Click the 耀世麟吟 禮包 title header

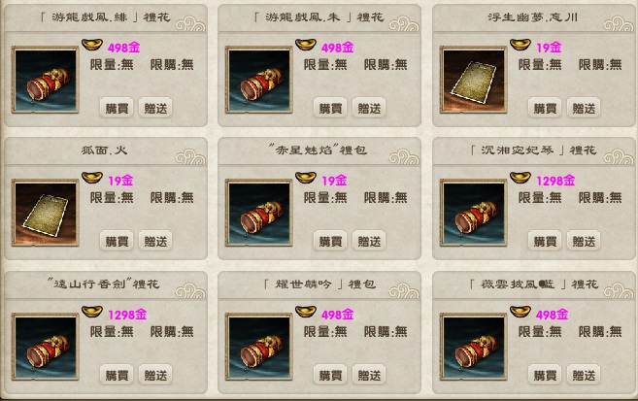tap(319, 284)
